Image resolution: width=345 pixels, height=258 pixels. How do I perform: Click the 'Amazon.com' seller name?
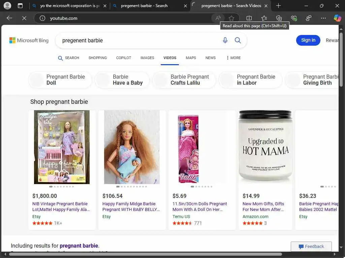pos(255,217)
